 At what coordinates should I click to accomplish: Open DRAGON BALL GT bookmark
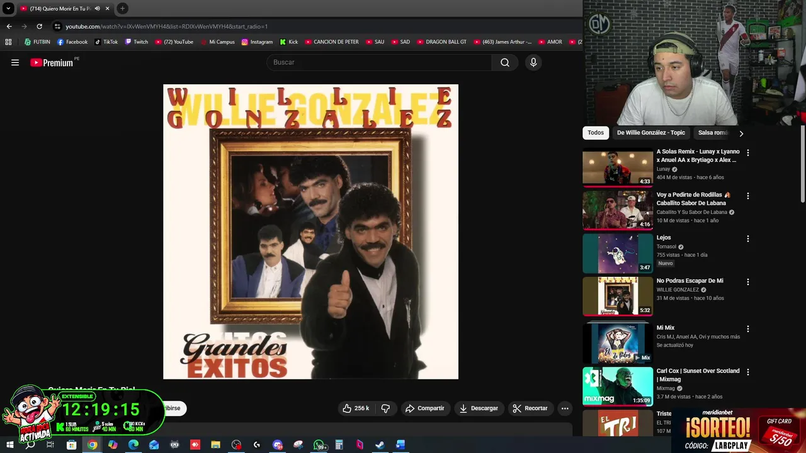pos(441,42)
